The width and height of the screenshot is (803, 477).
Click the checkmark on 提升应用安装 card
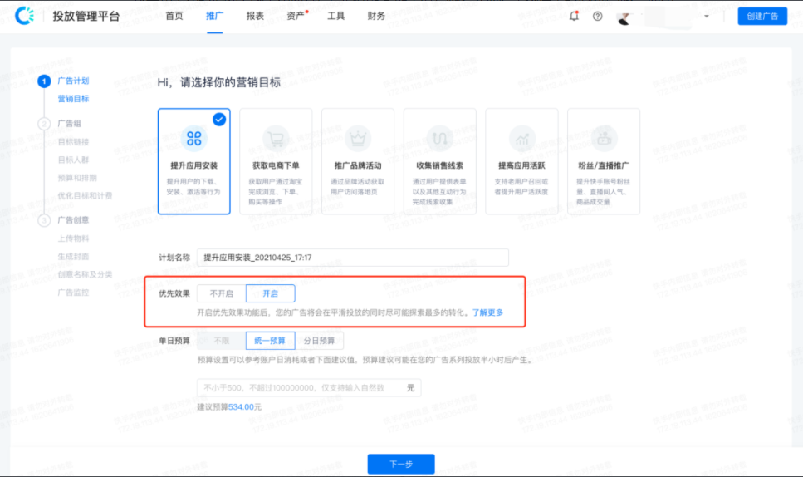pyautogui.click(x=219, y=120)
